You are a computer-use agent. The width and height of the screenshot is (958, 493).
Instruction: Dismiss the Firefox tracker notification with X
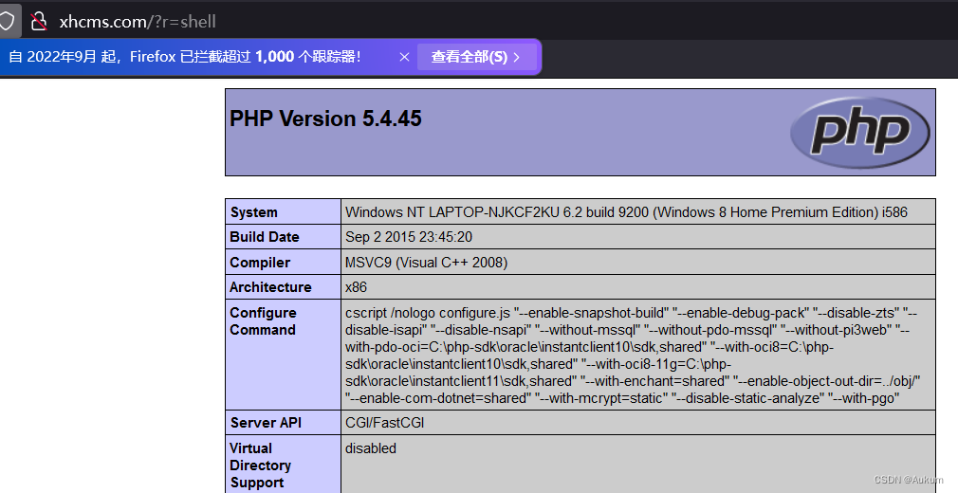tap(404, 57)
